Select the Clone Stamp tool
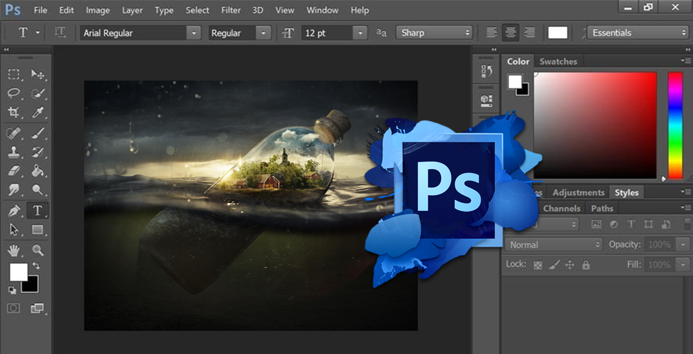This screenshot has height=354, width=693. 14,152
